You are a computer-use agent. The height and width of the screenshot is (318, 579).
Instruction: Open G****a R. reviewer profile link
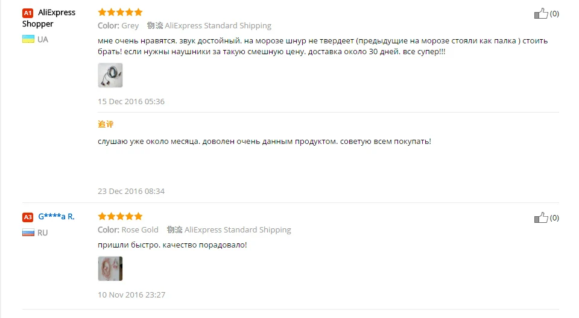56,217
